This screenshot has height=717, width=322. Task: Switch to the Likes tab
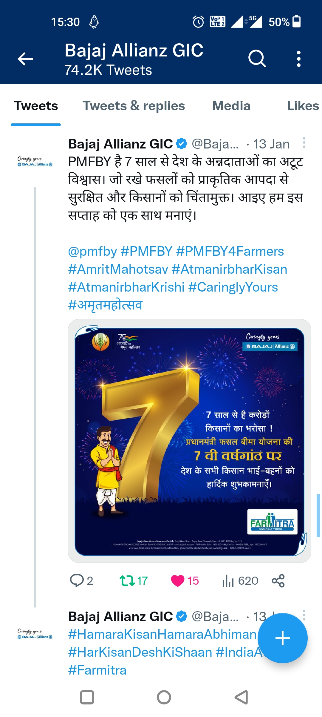[x=302, y=106]
